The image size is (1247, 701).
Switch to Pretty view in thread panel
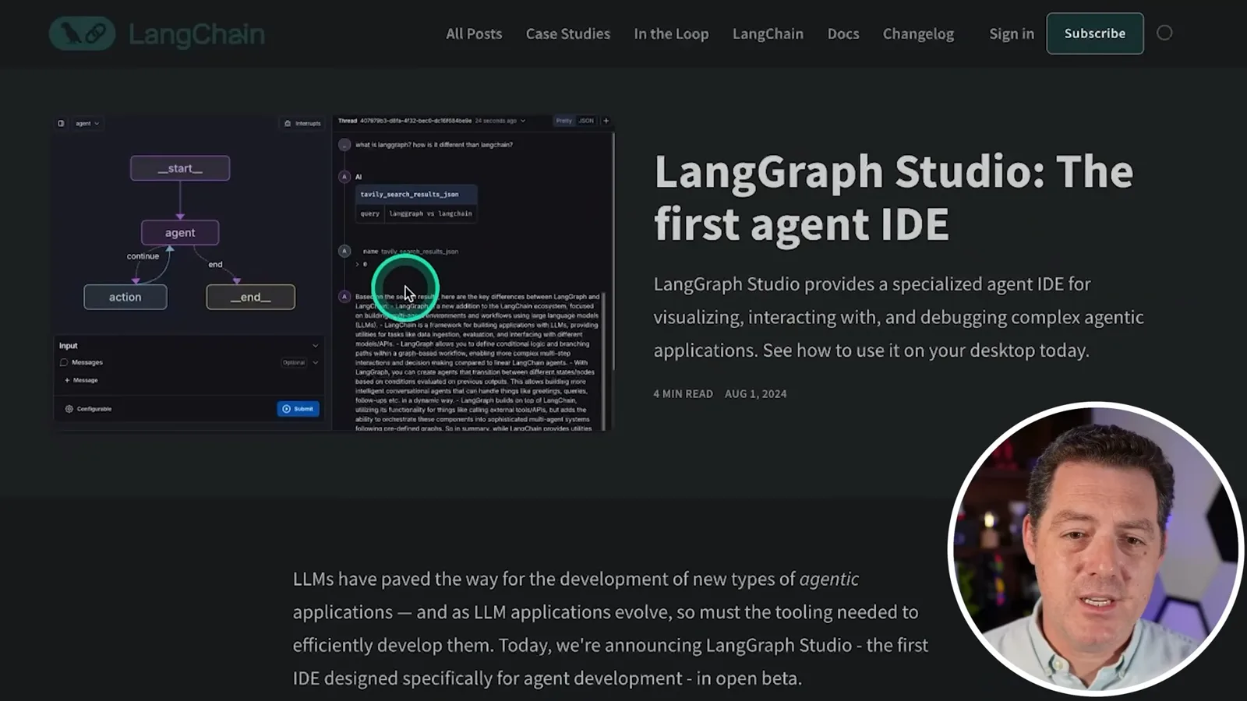(563, 121)
